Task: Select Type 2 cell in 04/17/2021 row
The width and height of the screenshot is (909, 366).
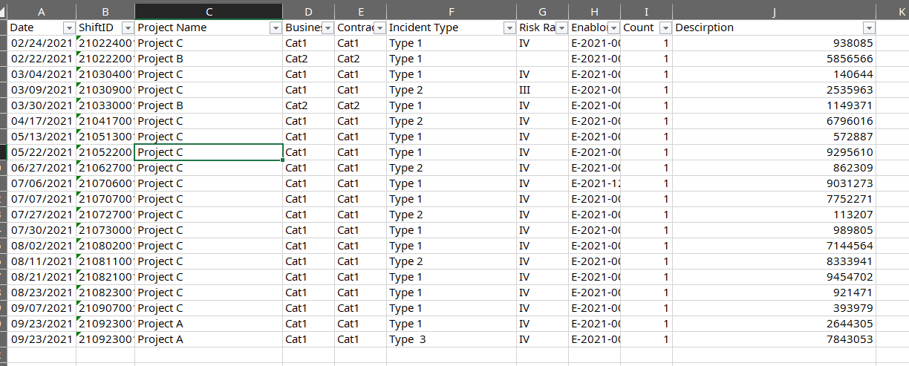Action: click(x=452, y=121)
